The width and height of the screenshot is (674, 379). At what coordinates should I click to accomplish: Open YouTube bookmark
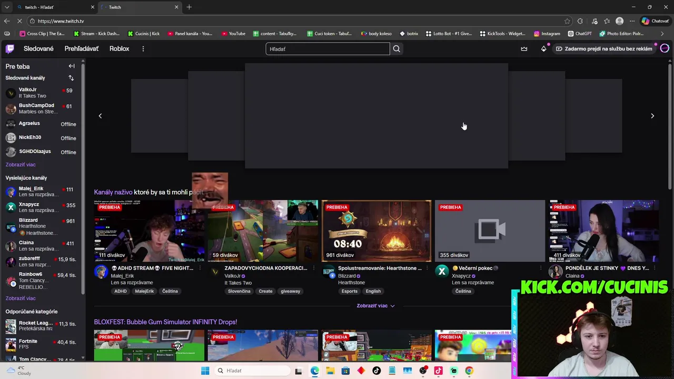[233, 34]
